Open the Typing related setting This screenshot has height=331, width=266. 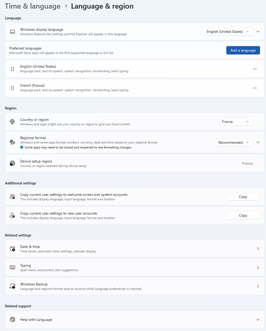click(134, 268)
